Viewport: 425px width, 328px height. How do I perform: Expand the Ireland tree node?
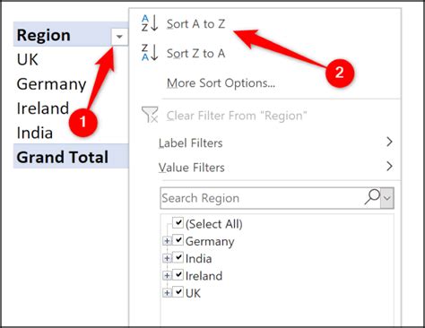click(x=167, y=275)
